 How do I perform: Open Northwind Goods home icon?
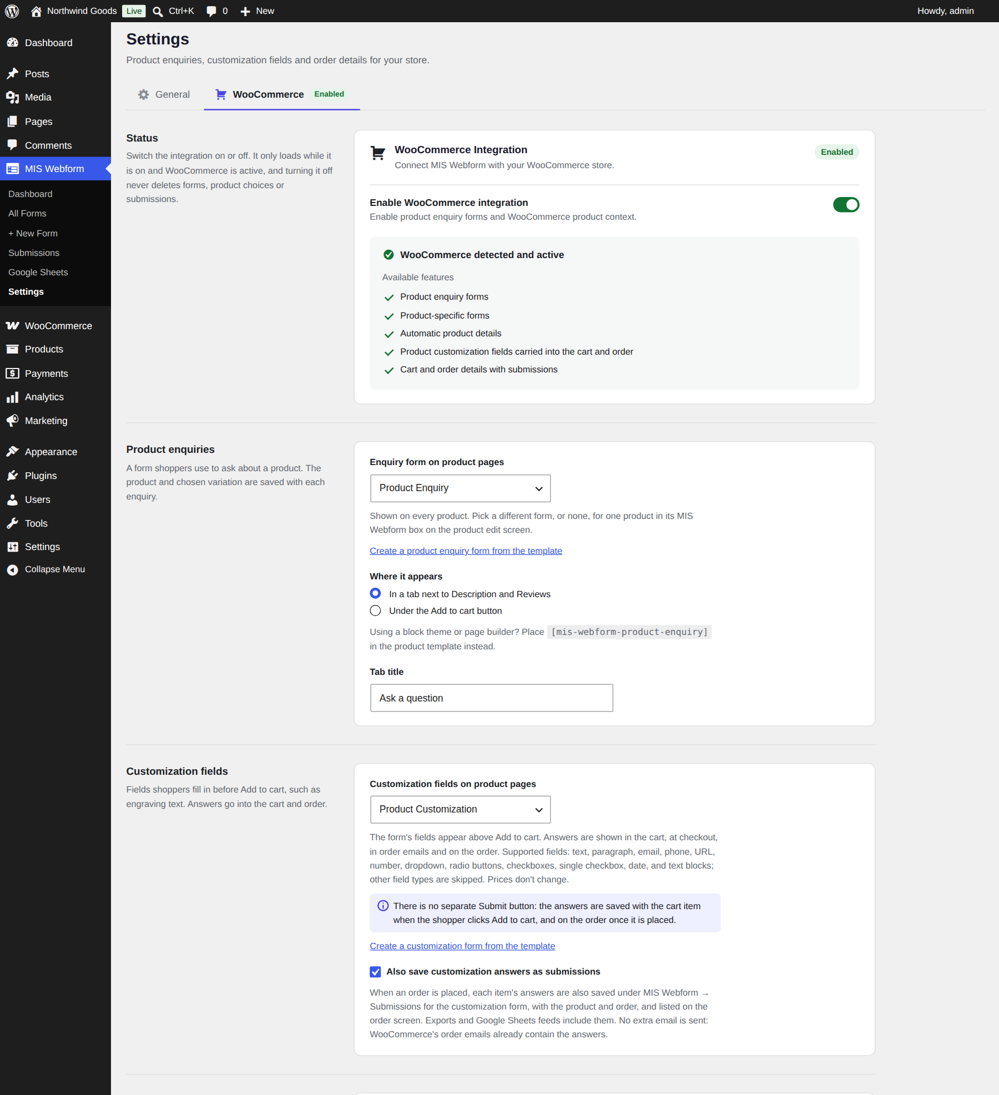(36, 11)
